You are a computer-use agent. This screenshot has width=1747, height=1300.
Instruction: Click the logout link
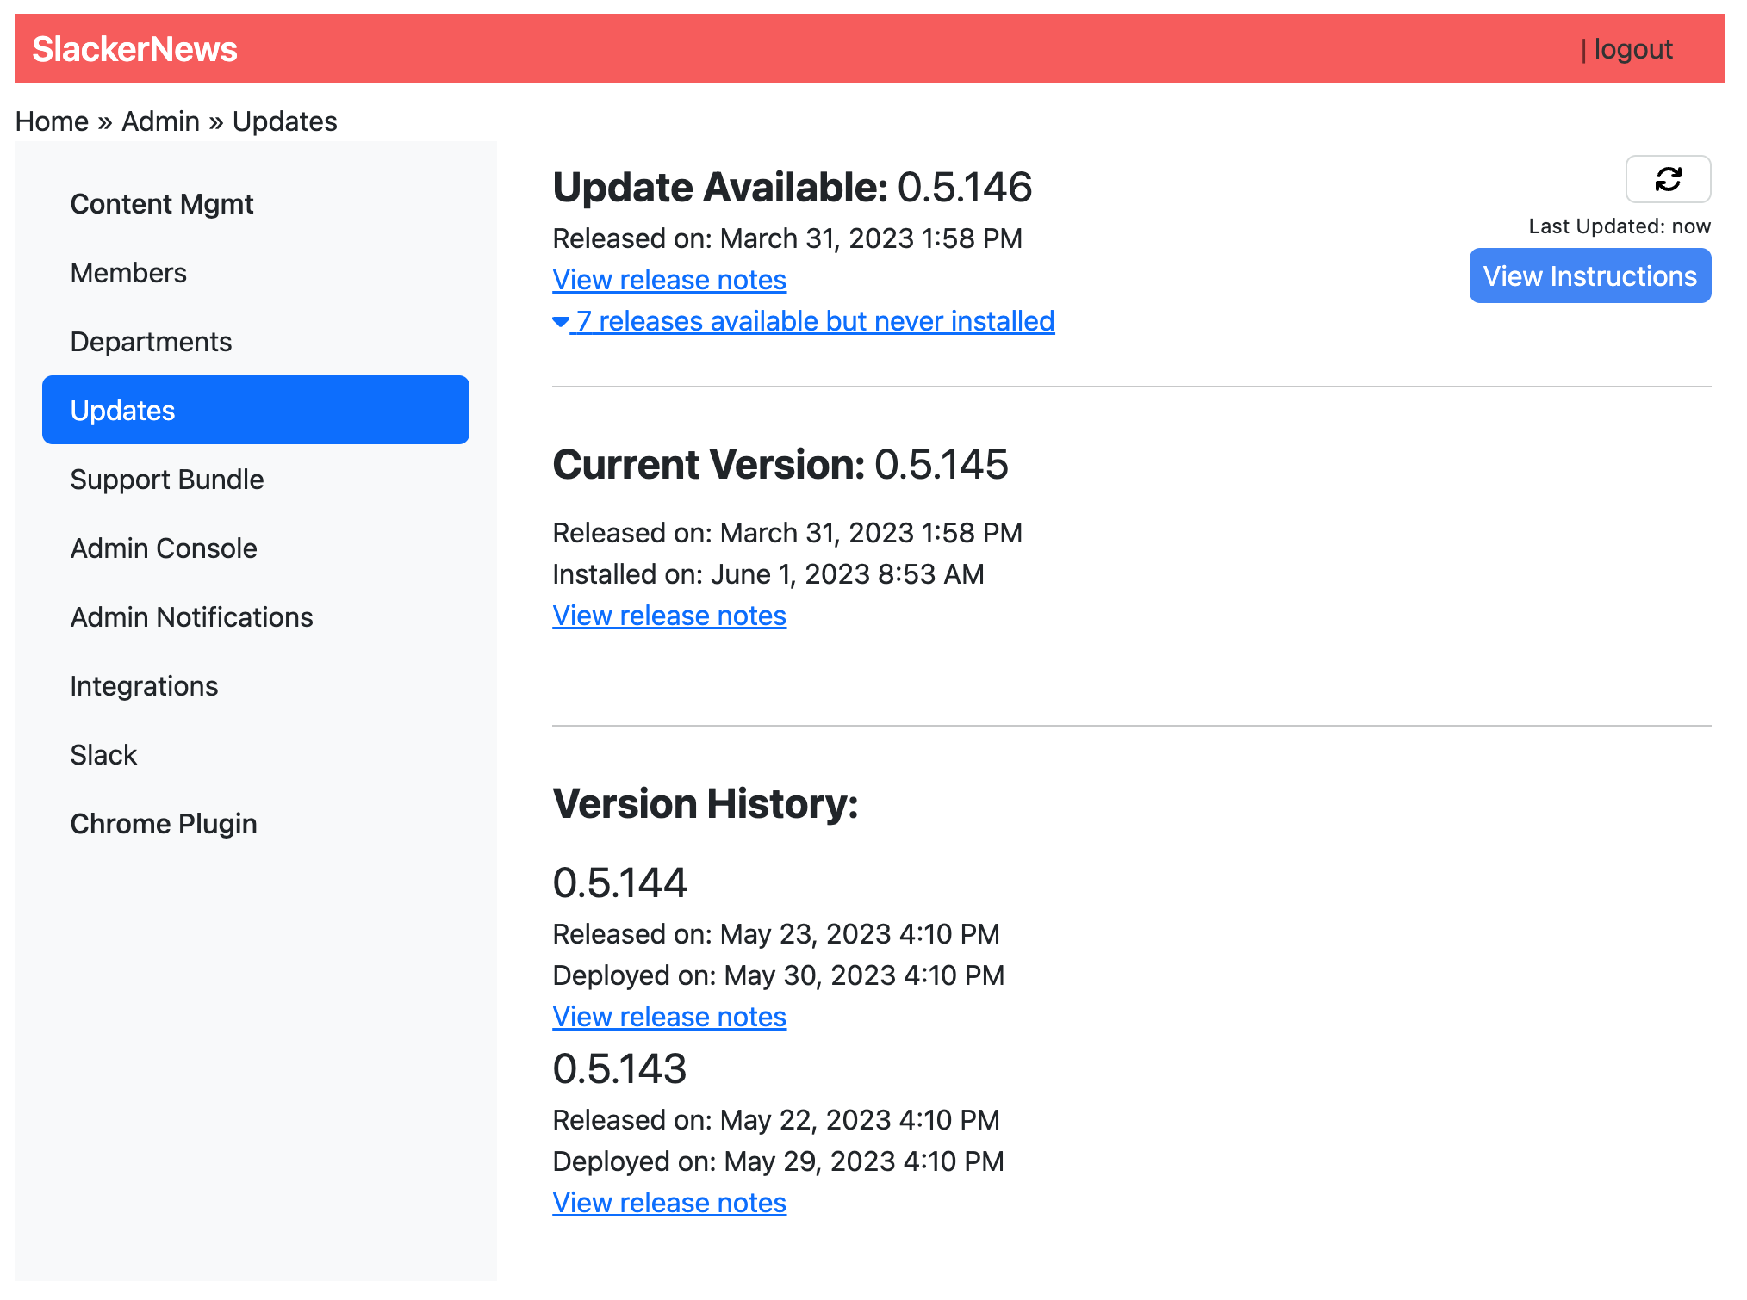tap(1633, 48)
